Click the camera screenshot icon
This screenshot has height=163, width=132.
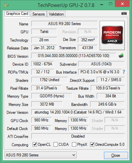[x=124, y=14]
